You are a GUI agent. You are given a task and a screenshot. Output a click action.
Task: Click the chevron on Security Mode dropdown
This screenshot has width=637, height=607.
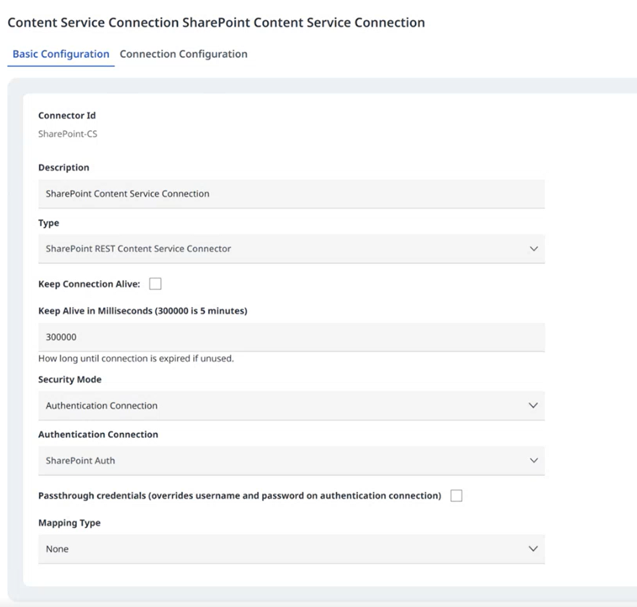pos(533,406)
